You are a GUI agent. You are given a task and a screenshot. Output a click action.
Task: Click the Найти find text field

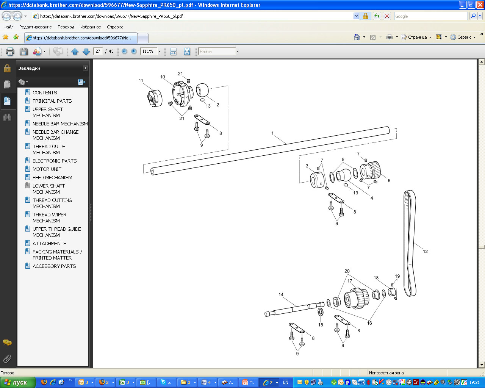tap(217, 52)
